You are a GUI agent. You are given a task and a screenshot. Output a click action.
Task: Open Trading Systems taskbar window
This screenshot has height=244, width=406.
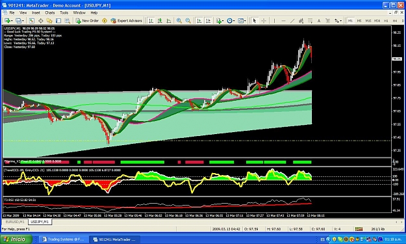pos(64,239)
